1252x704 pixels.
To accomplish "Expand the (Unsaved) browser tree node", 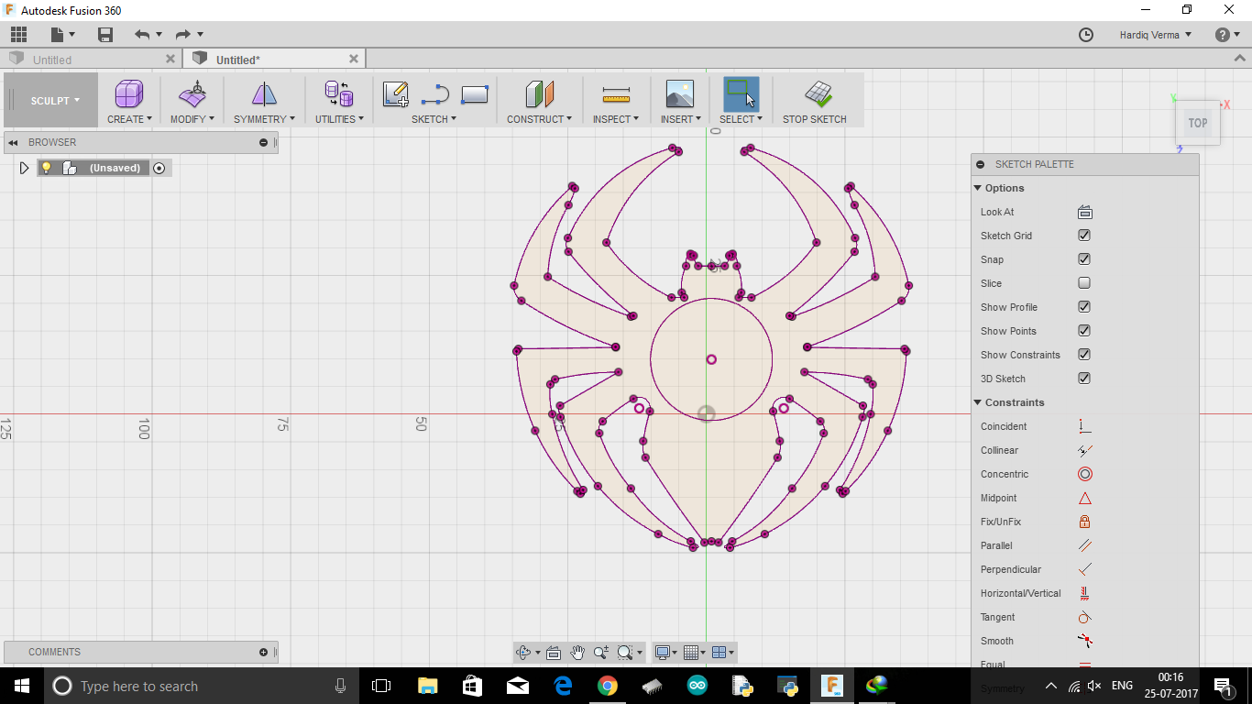I will pos(25,168).
